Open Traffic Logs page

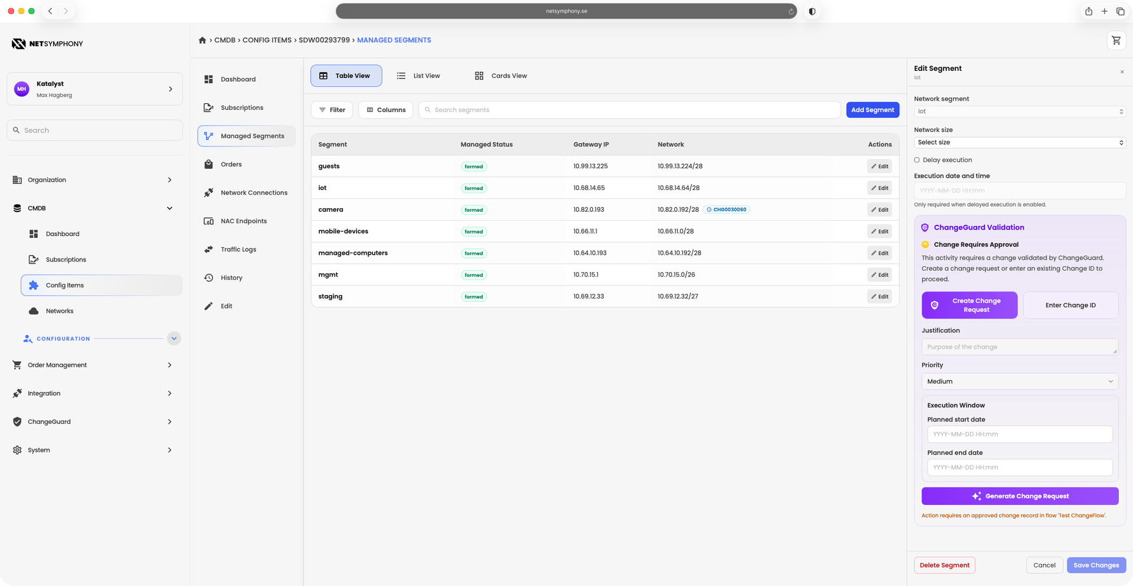(247, 249)
